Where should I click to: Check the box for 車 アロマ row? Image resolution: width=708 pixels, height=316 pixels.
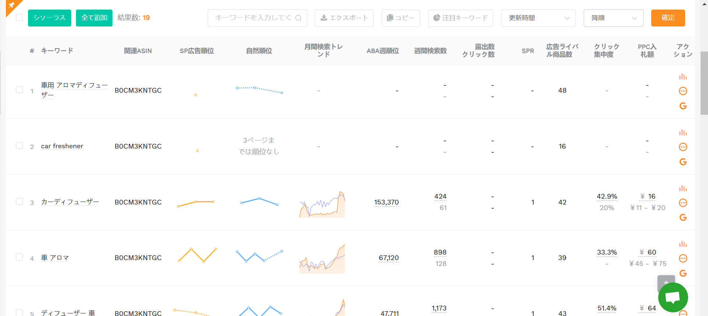pos(20,257)
